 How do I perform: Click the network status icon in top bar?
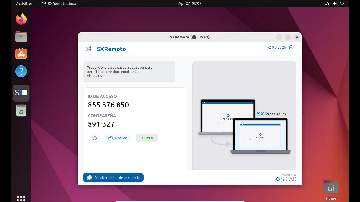coord(327,4)
